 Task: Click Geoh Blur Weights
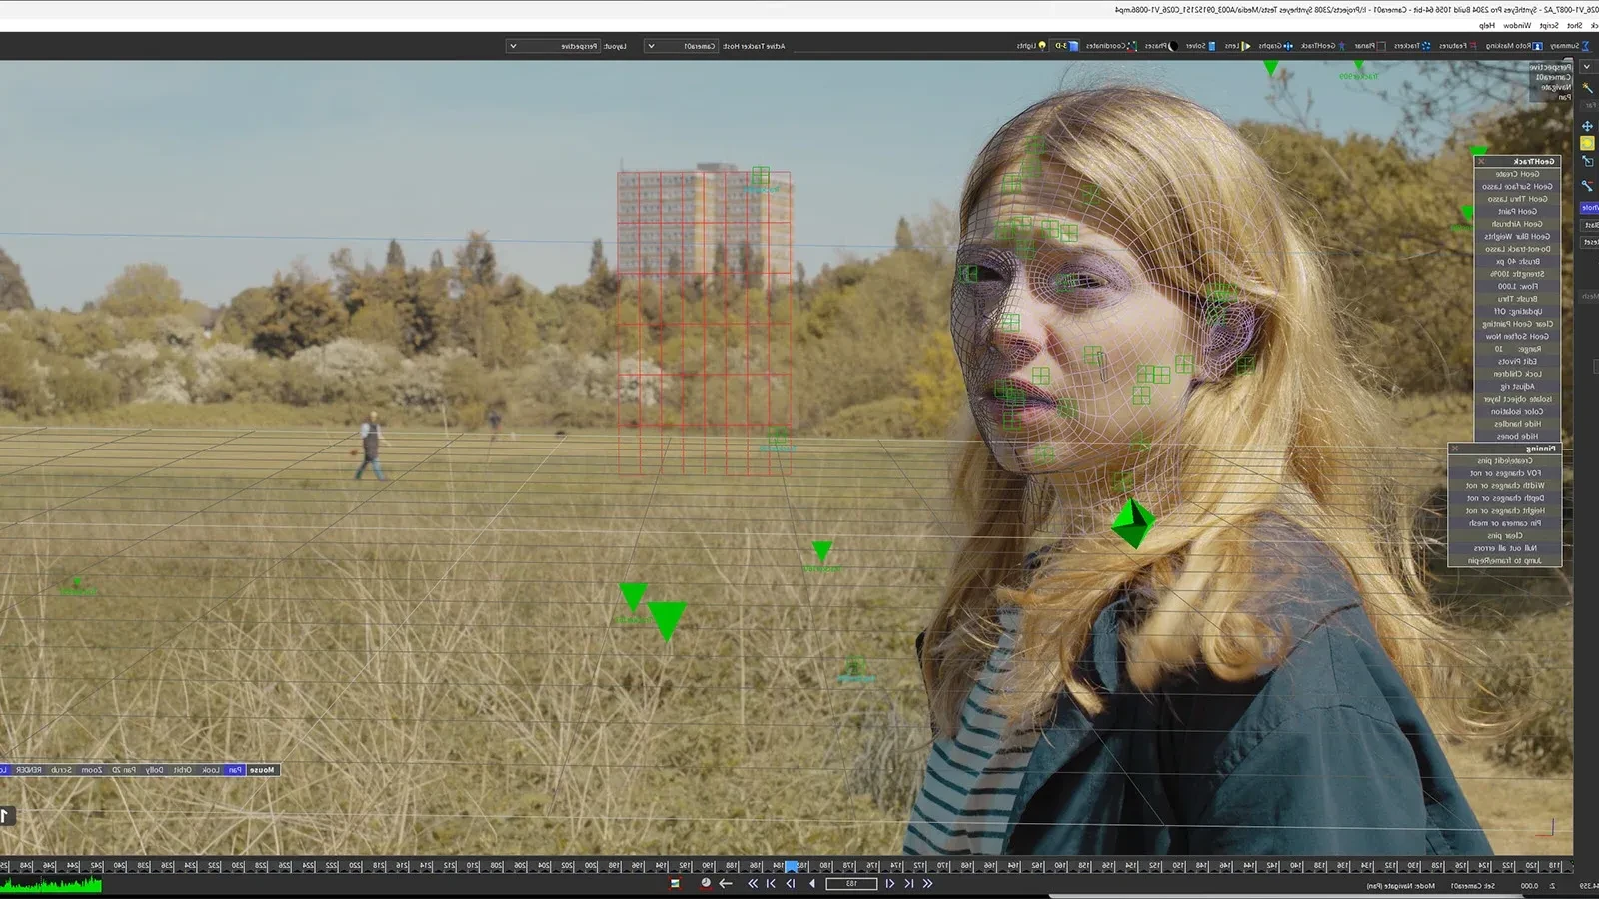point(1517,236)
